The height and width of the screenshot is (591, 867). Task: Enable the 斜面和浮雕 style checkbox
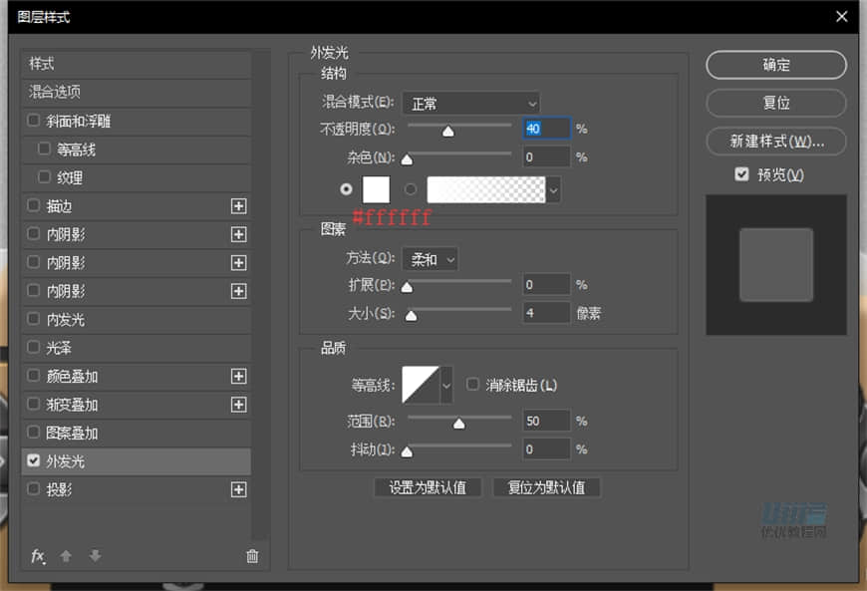coord(33,121)
